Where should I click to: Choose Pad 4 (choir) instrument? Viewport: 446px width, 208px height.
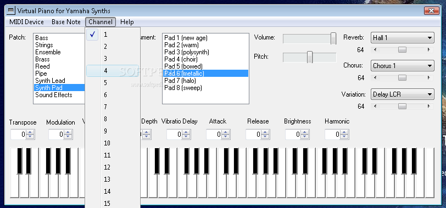(x=205, y=59)
